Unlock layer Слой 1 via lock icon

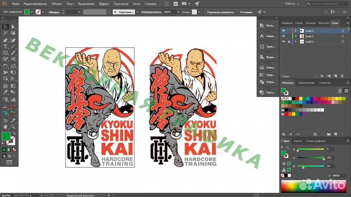point(289,42)
